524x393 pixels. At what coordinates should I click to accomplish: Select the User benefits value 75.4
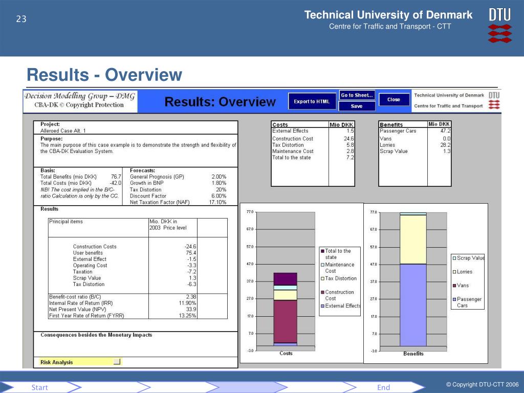tap(191, 253)
